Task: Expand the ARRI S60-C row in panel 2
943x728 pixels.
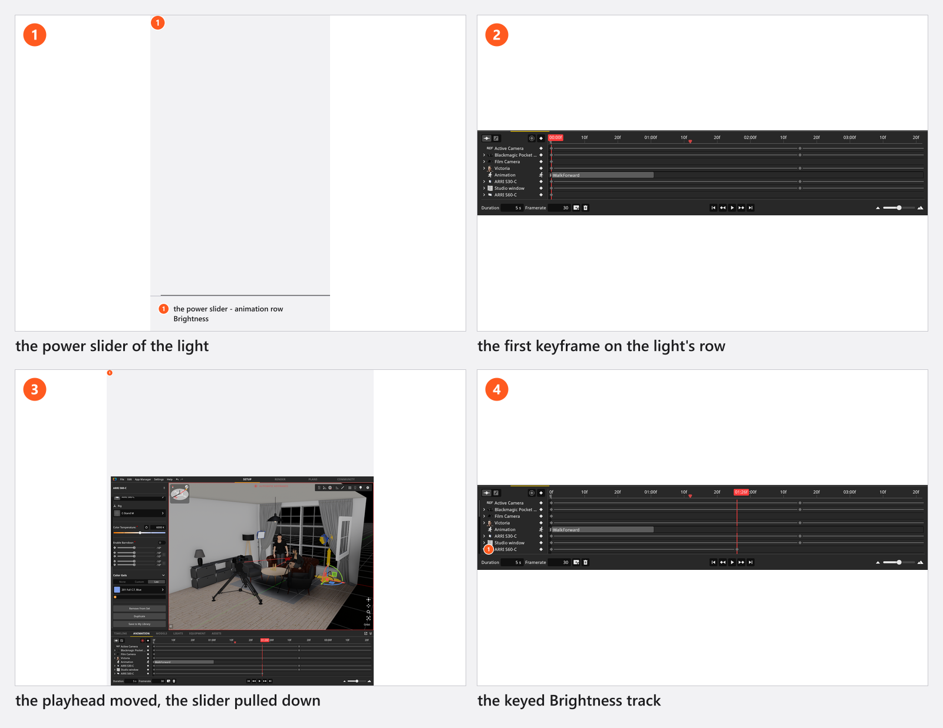Action: coord(484,195)
